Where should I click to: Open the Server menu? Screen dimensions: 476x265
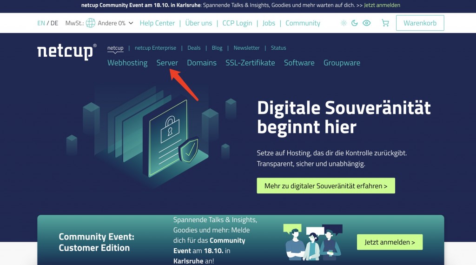point(167,63)
